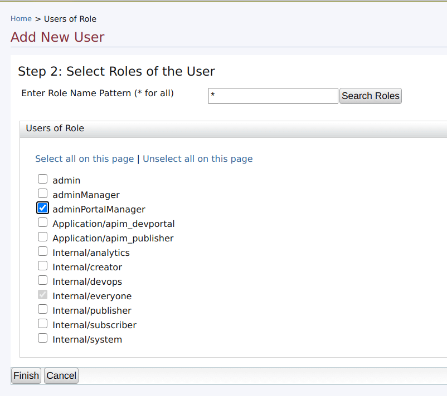Select the Internal/creator role checkbox

(42, 265)
